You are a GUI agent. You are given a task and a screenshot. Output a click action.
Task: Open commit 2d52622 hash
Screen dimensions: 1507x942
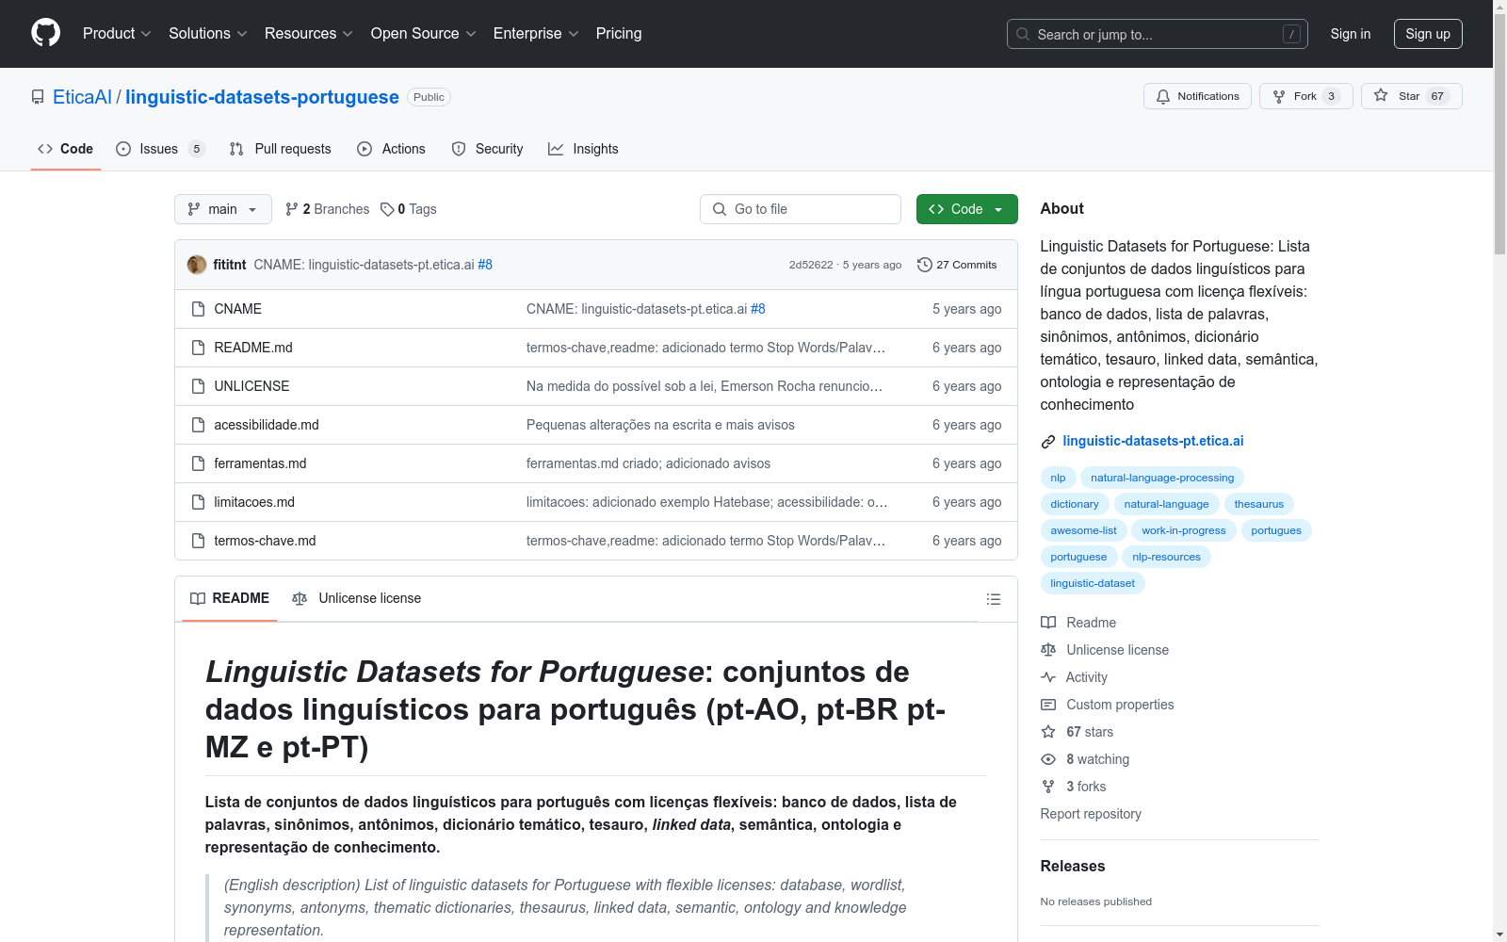click(x=811, y=265)
